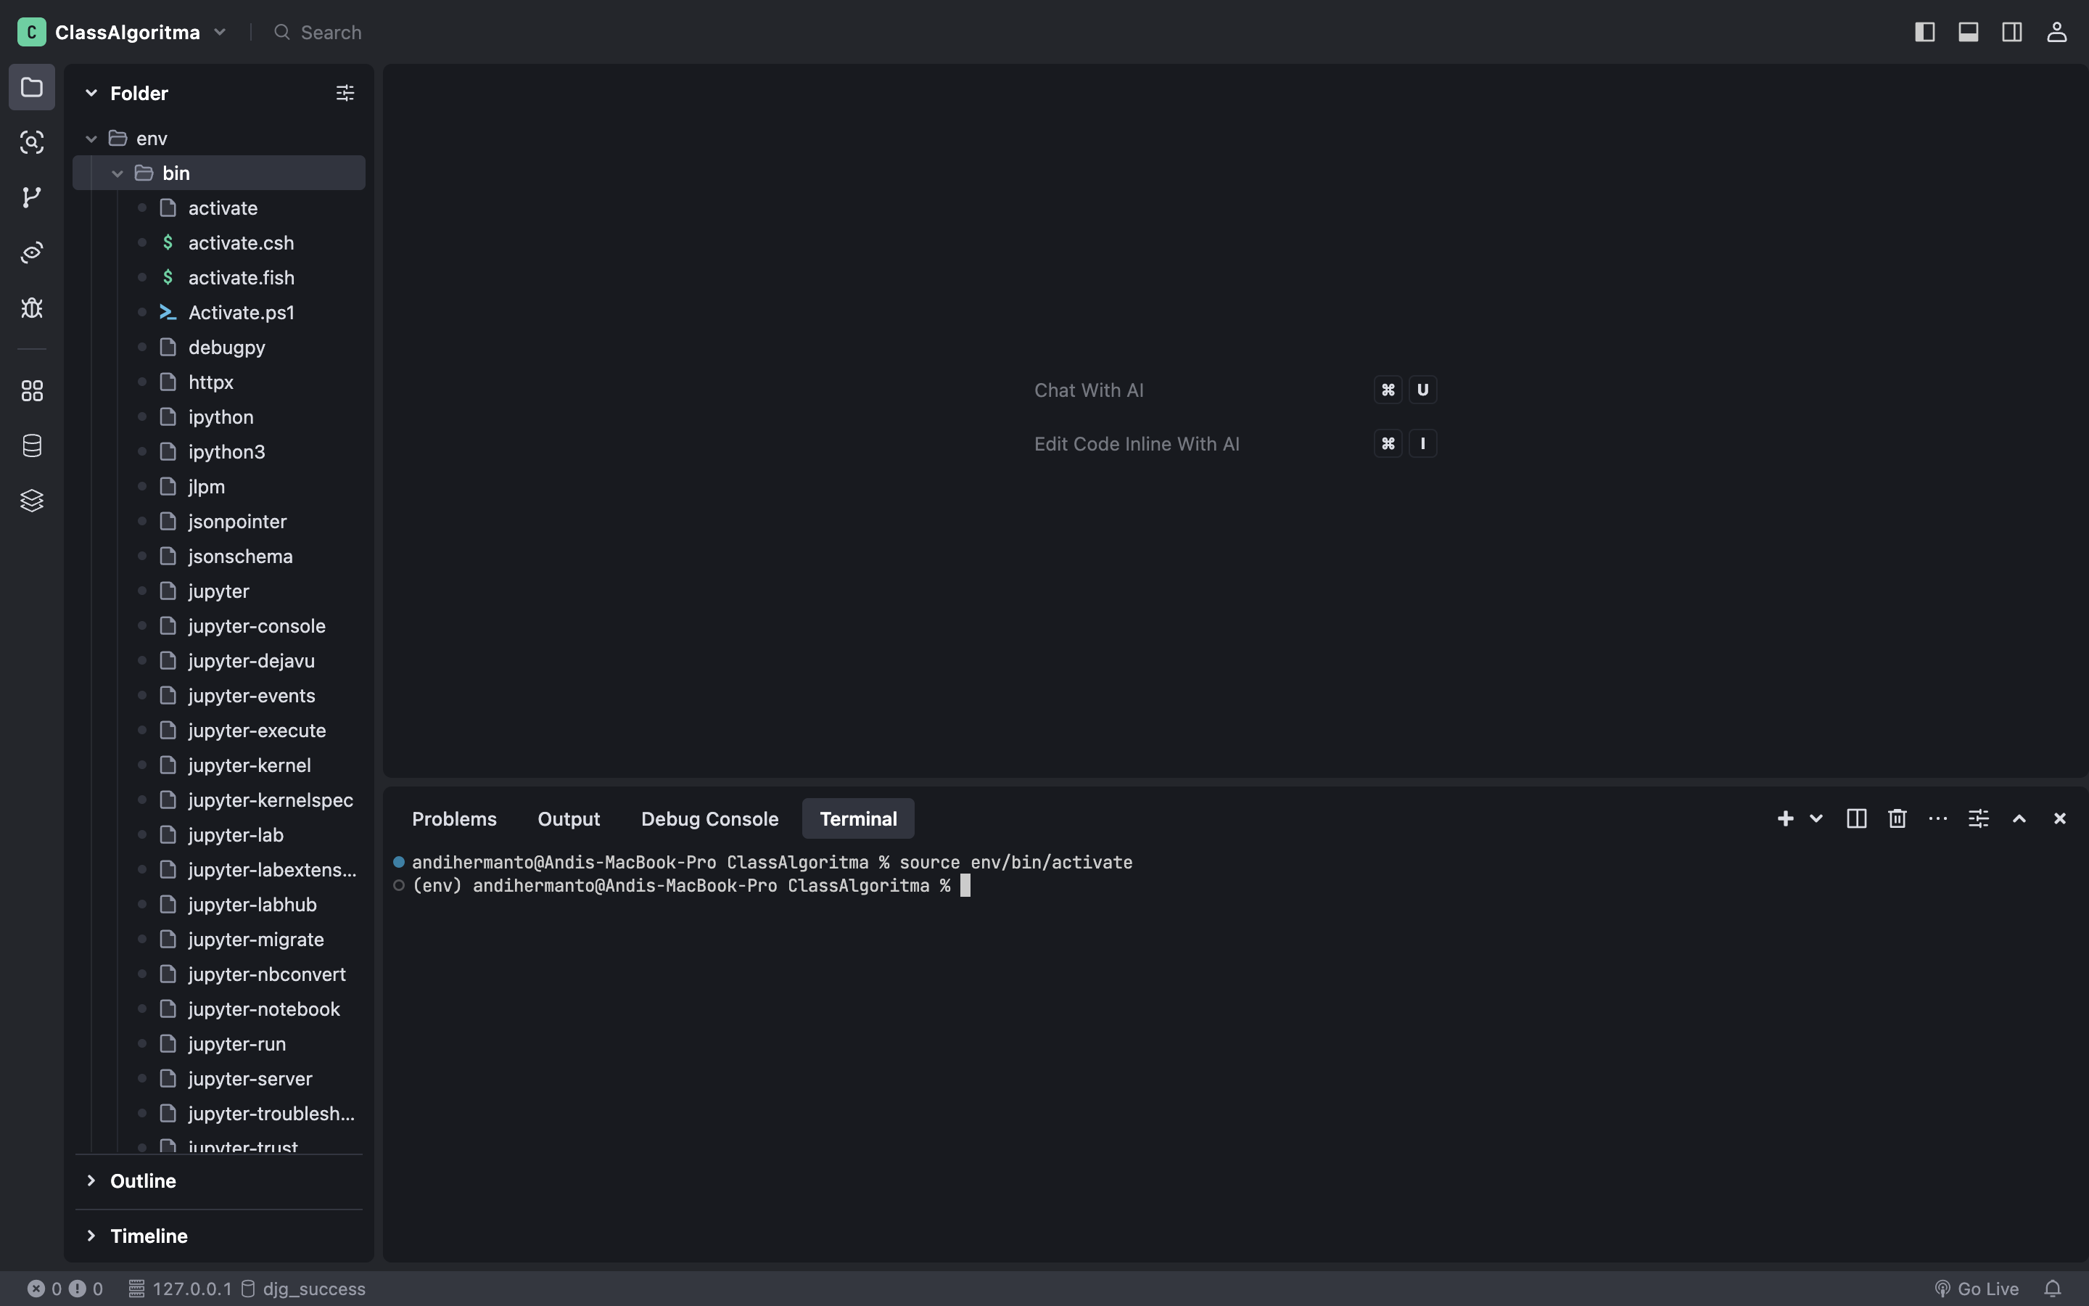Image resolution: width=2089 pixels, height=1306 pixels.
Task: Toggle the bottom panel layout
Action: pyautogui.click(x=1968, y=32)
